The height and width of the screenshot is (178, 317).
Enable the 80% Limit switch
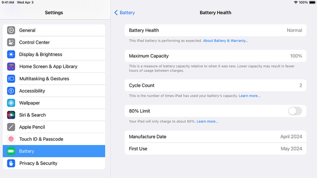[x=295, y=111]
